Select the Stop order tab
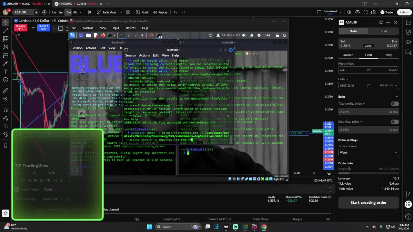Screen dimensions: 413x232 389,55
